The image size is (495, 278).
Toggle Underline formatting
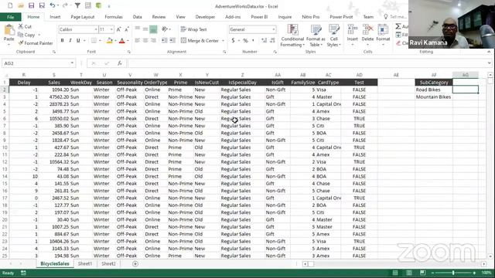(x=78, y=41)
